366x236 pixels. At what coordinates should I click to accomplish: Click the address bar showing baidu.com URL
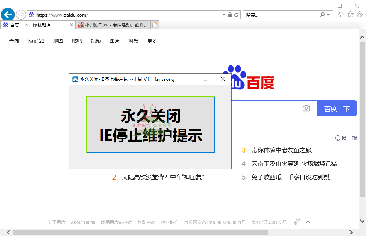click(x=127, y=15)
